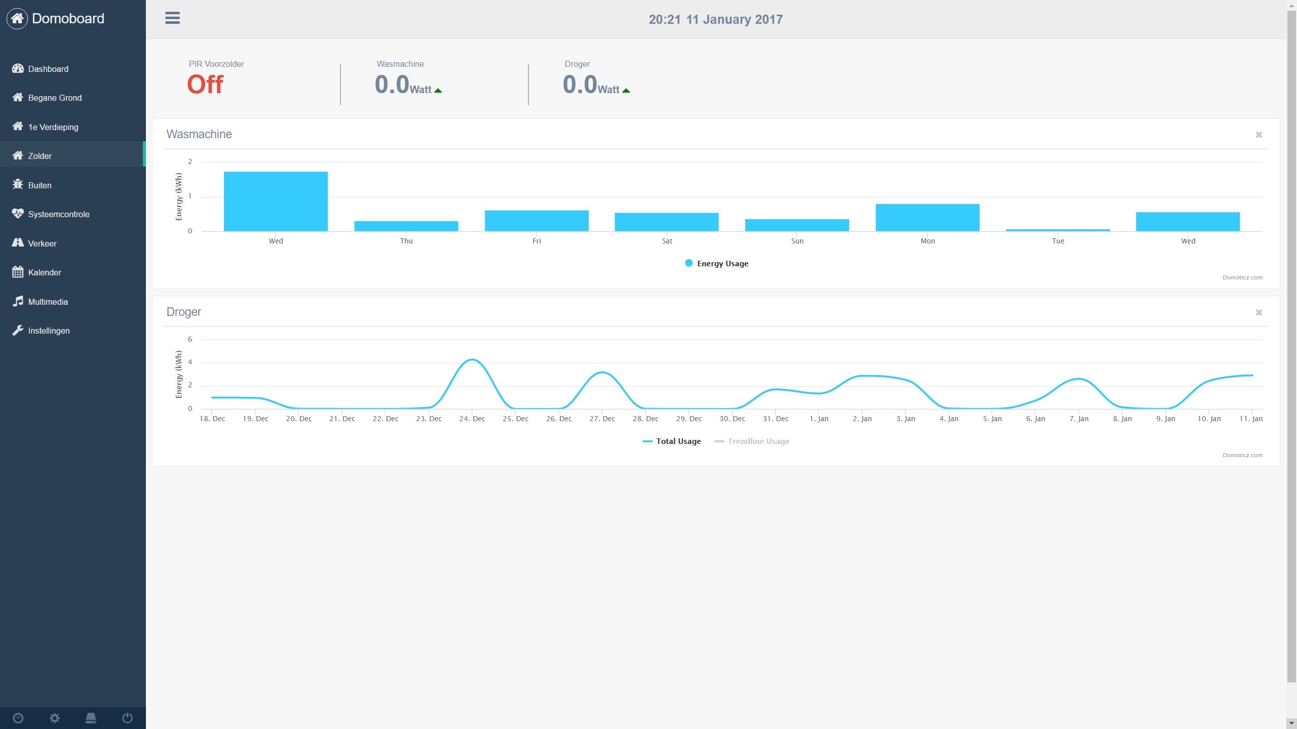Screen dimensions: 1297x729
Task: Click the page scrollbar down arrow
Action: coord(1291,724)
